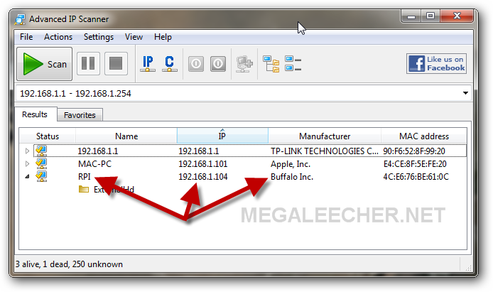This screenshot has height=292, width=493.
Task: Sort by the Name column header
Action: coord(126,136)
